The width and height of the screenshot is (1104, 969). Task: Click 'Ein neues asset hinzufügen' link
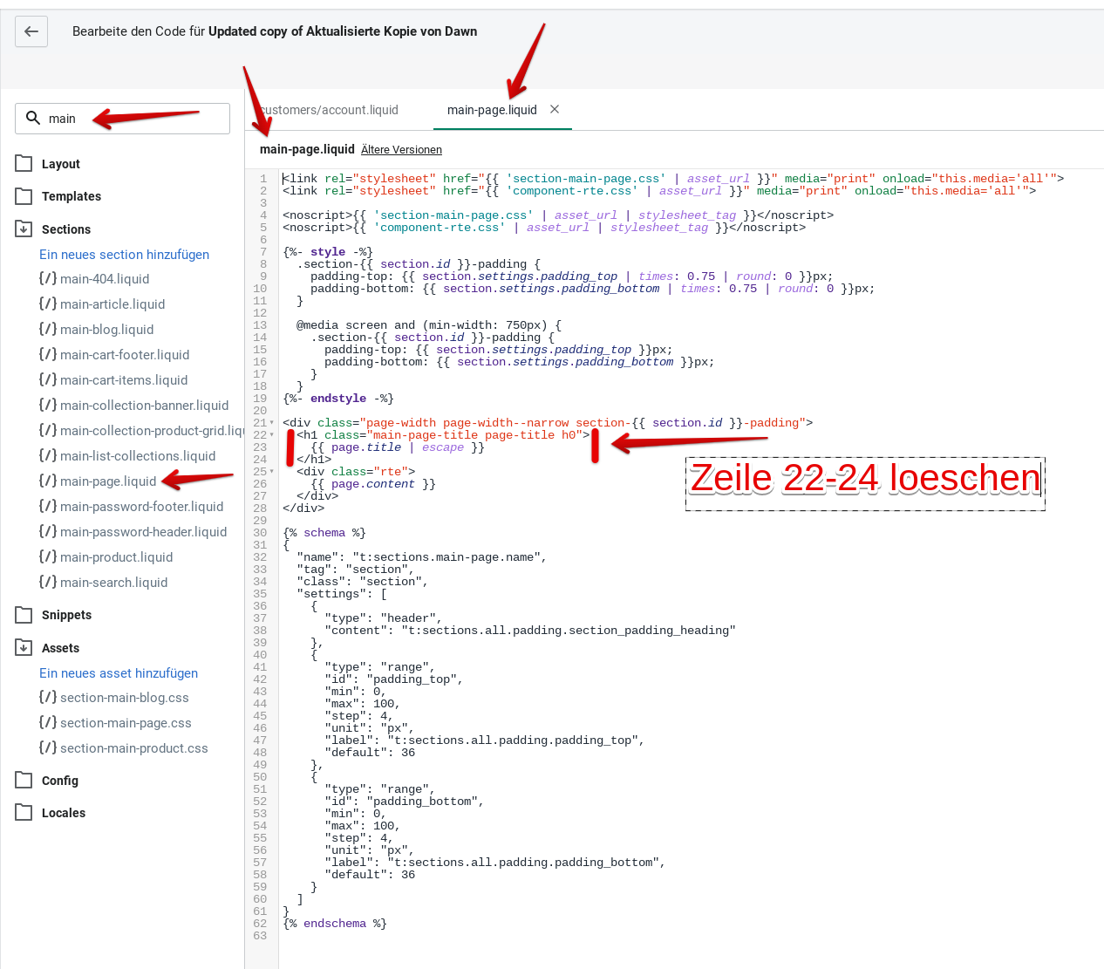[119, 673]
